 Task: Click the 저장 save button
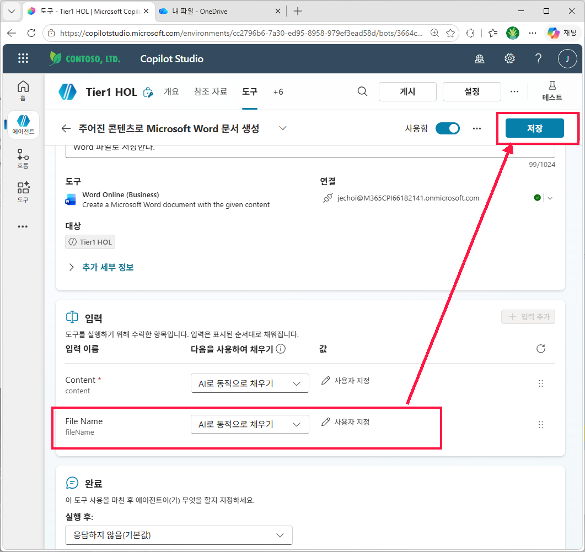tap(534, 128)
